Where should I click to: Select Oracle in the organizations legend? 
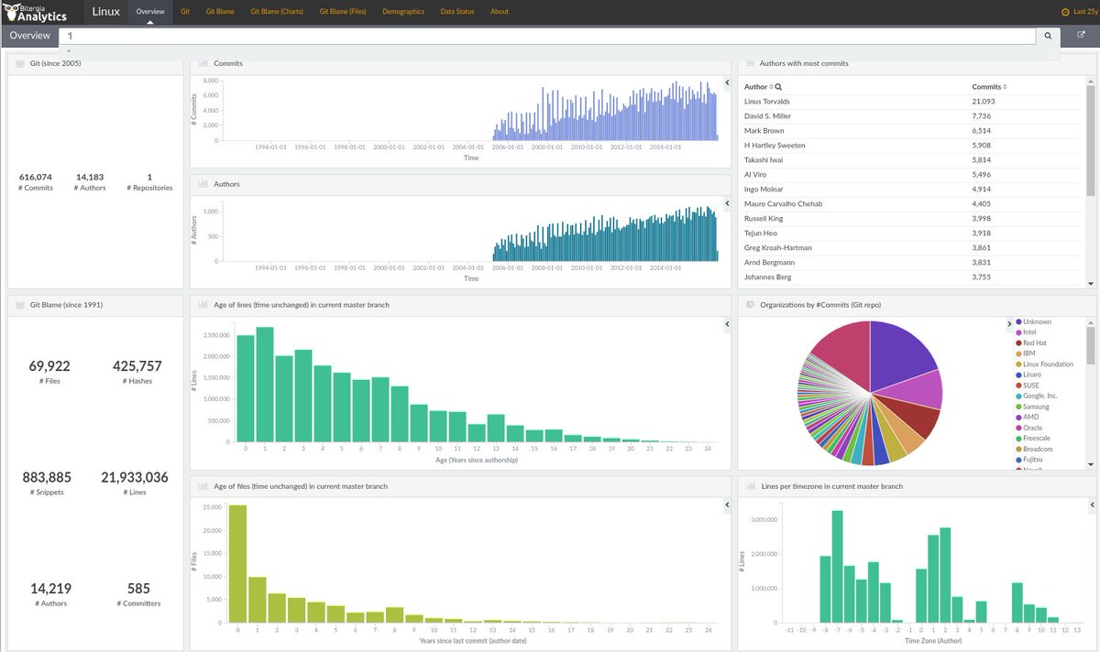point(1032,429)
